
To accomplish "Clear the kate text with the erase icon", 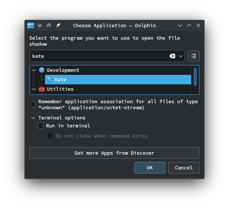I will coord(172,56).
